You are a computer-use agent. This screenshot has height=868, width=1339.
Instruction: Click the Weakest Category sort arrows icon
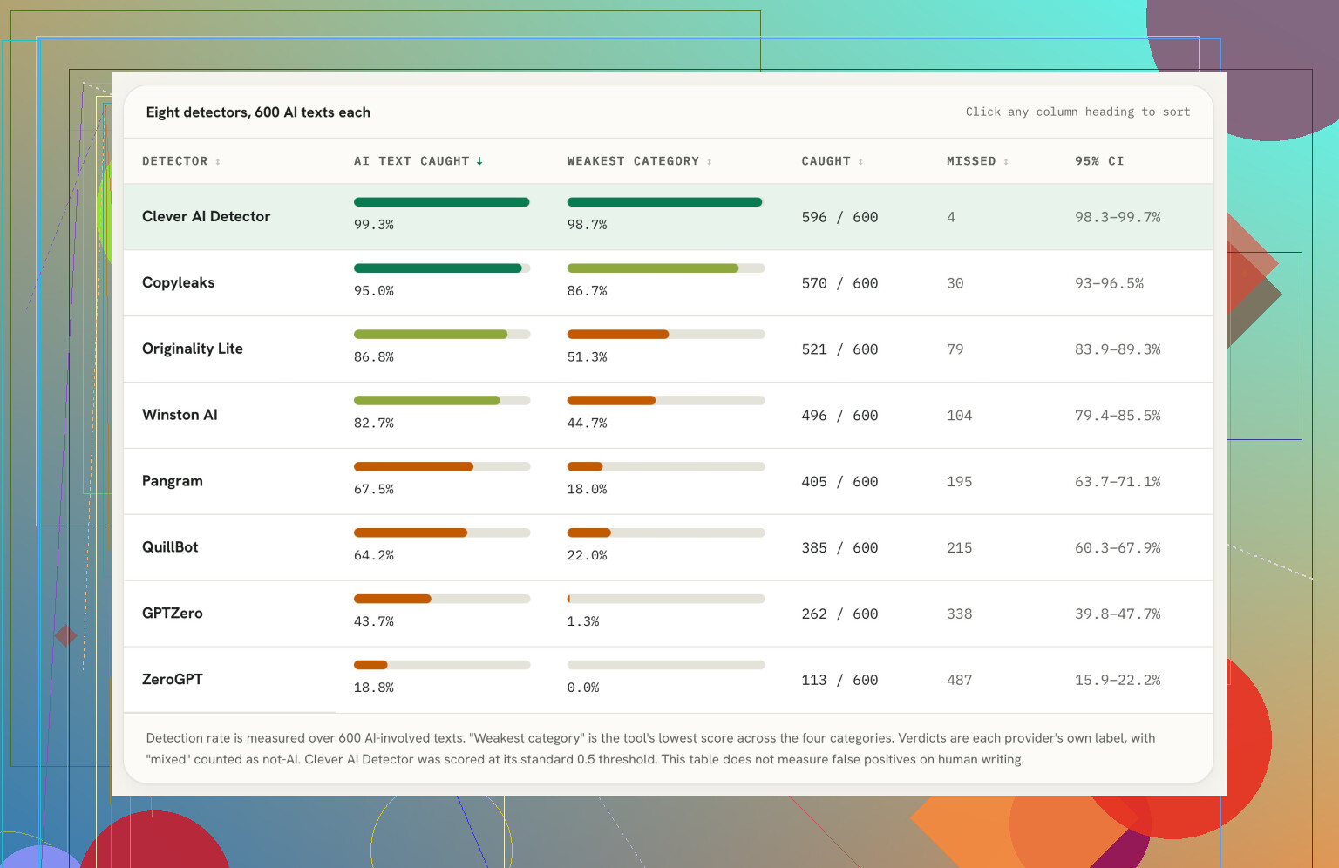(710, 161)
